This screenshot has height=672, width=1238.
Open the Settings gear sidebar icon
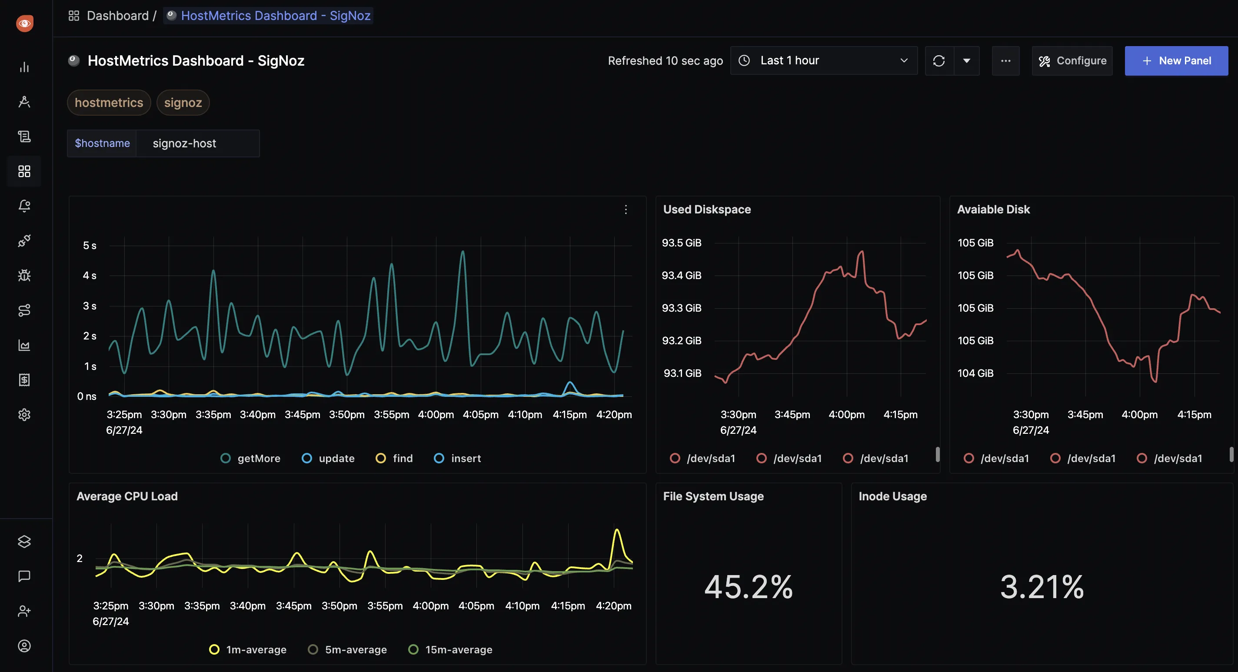[x=24, y=414]
